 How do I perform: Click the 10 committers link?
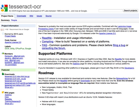[11, 65]
